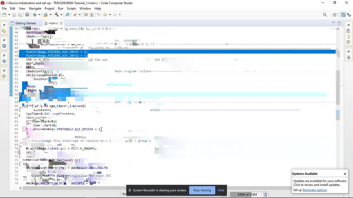
Task: Click the editor vertical scrollbar
Action: (x=338, y=88)
